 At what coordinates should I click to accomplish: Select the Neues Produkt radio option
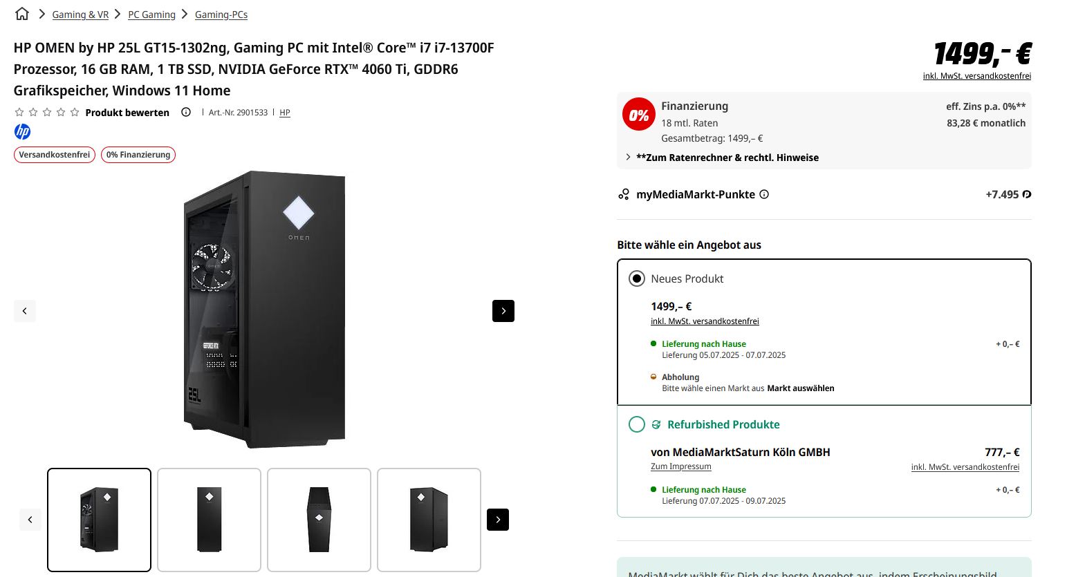(636, 278)
